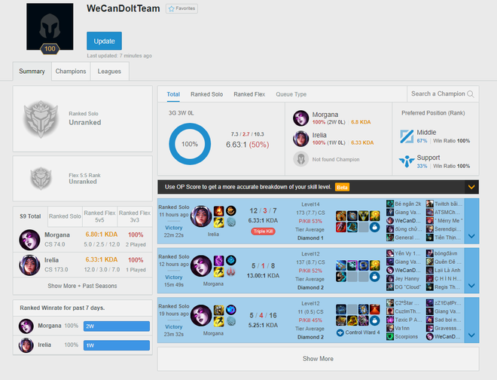Open the Leagues tab
497x380 pixels.
[x=109, y=71]
